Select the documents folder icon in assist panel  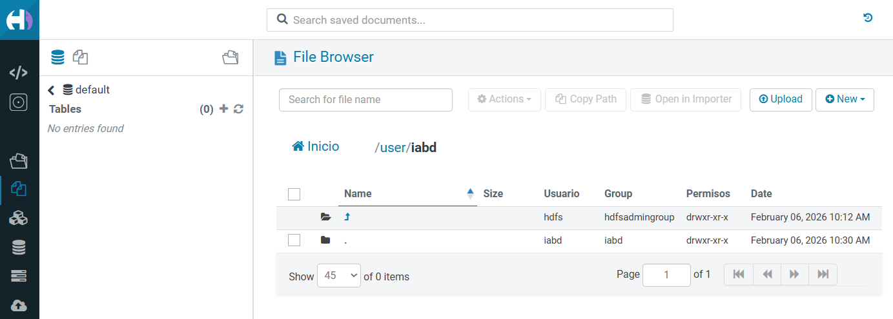point(231,57)
